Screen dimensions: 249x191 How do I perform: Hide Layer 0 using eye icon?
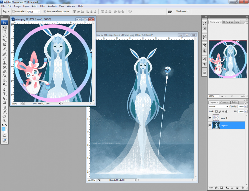[210, 118]
